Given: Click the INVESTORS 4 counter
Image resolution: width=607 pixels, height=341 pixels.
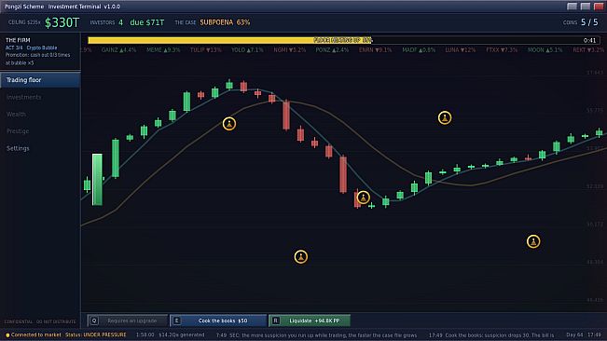Looking at the screenshot, I should [106, 22].
